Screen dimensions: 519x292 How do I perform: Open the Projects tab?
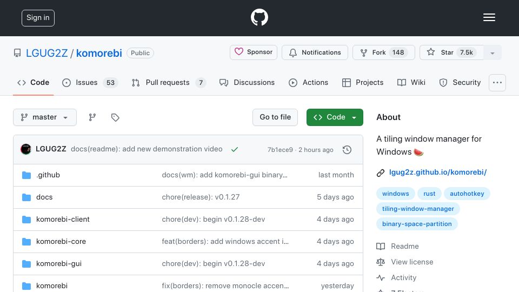click(363, 82)
